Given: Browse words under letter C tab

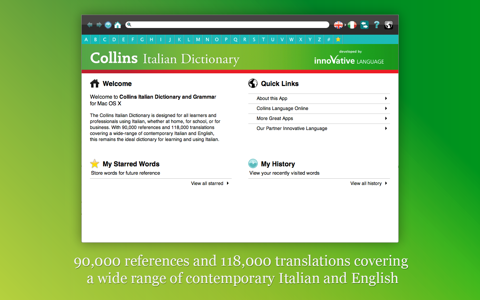Looking at the screenshot, I should click(105, 39).
